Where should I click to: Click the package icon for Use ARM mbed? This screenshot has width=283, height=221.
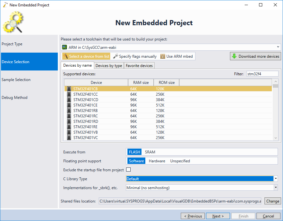(x=163, y=56)
